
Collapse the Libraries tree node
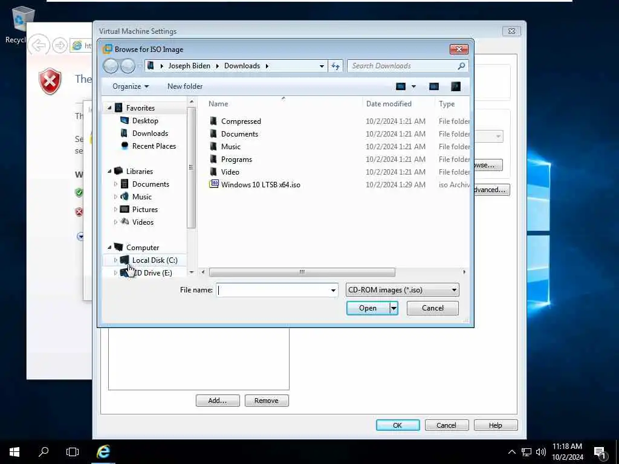pos(109,171)
